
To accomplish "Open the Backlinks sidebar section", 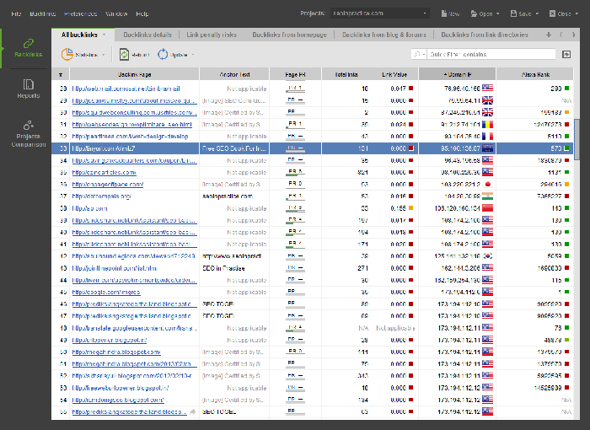I will [x=27, y=46].
